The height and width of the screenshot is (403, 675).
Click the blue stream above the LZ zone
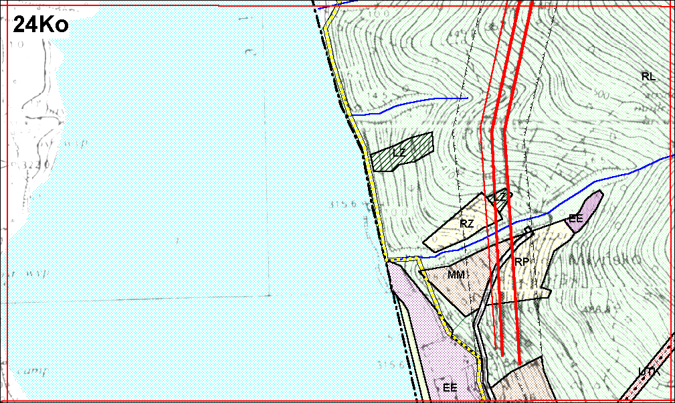[x=415, y=104]
